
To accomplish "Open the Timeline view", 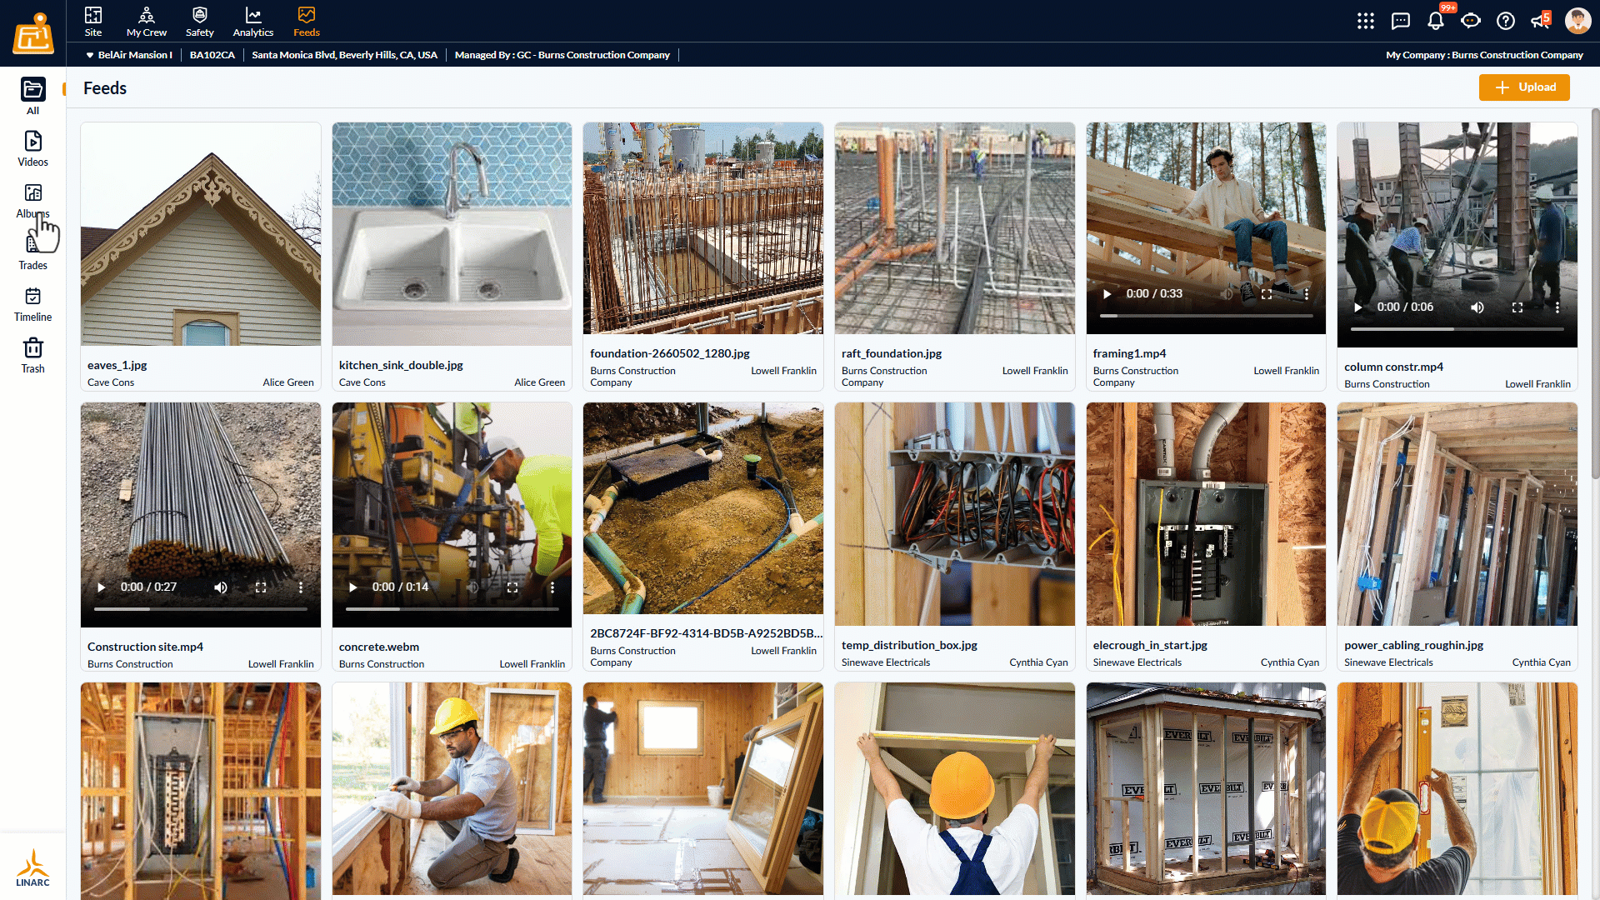I will (x=32, y=304).
